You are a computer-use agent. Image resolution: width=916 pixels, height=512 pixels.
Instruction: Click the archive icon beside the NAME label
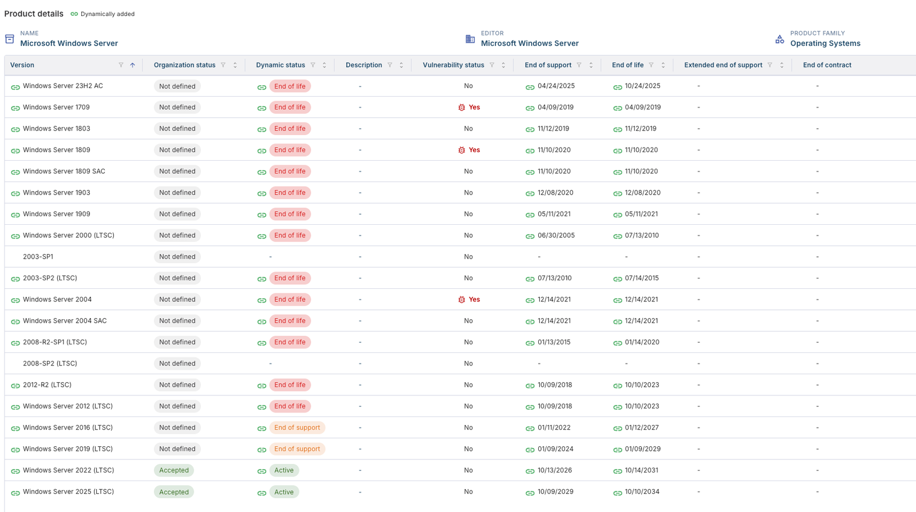coord(10,39)
